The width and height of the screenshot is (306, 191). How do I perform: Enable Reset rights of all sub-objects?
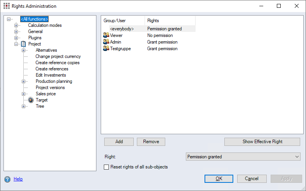(x=107, y=167)
